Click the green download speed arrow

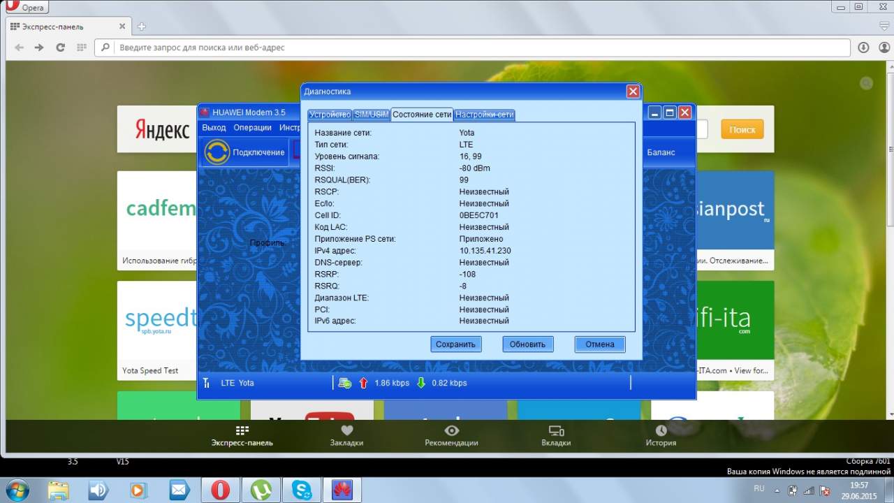click(420, 383)
